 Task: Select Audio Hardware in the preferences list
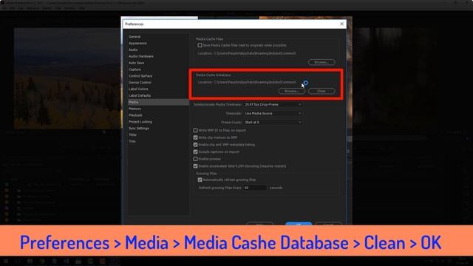(141, 56)
